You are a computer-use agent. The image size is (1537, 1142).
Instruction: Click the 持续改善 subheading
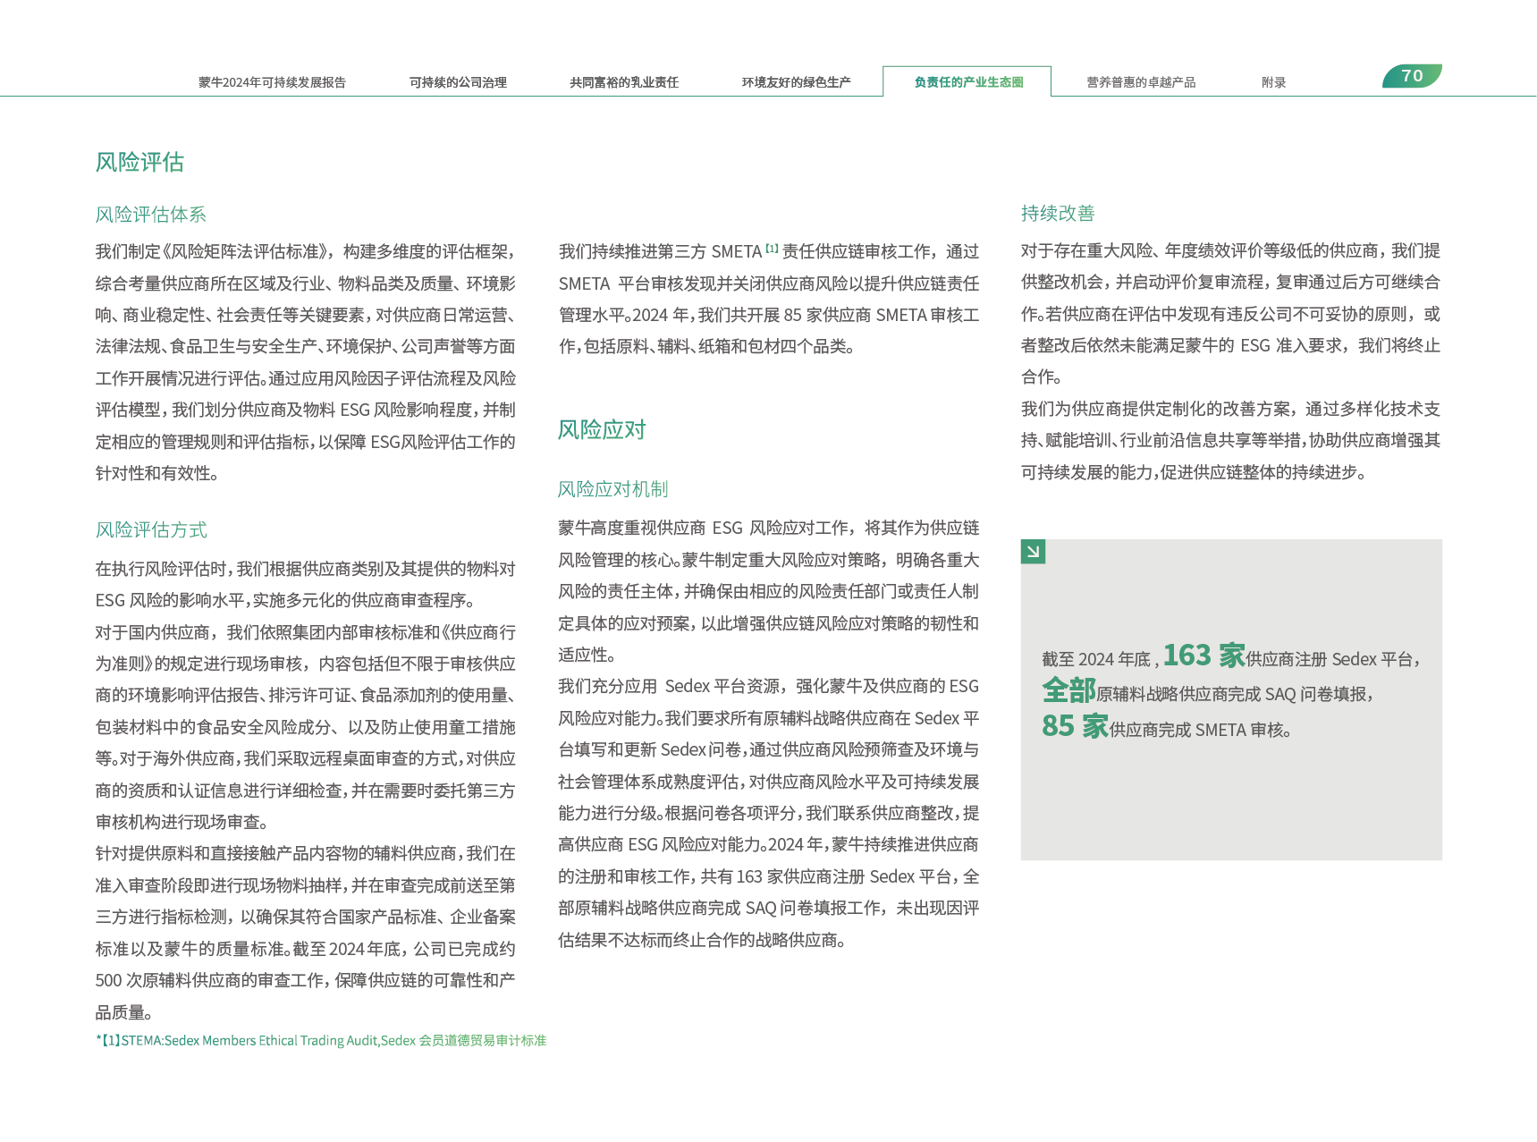[1058, 214]
